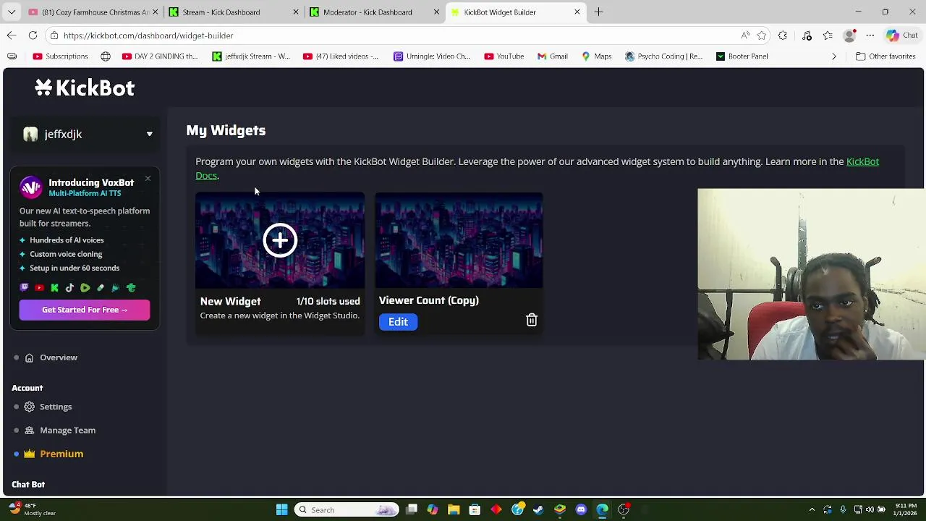
Task: Expand the jeffxdjk account dropdown
Action: click(x=150, y=134)
